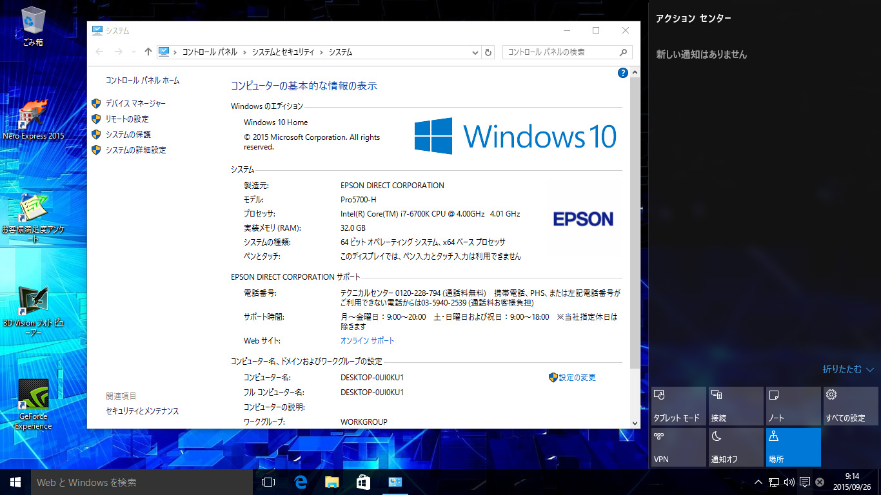Screen dimensions: 881x495
Task: Click the network tray icon
Action: 774,482
